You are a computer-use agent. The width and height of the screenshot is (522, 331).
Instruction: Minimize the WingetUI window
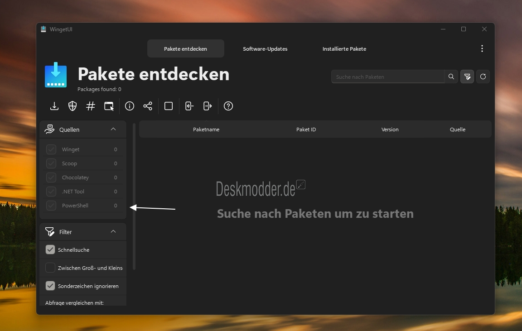(443, 29)
